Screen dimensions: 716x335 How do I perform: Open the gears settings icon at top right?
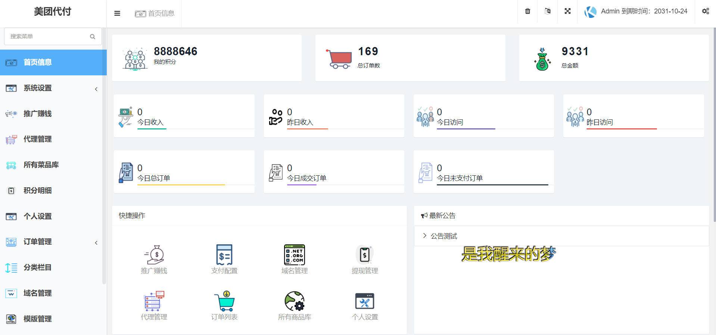pyautogui.click(x=705, y=11)
